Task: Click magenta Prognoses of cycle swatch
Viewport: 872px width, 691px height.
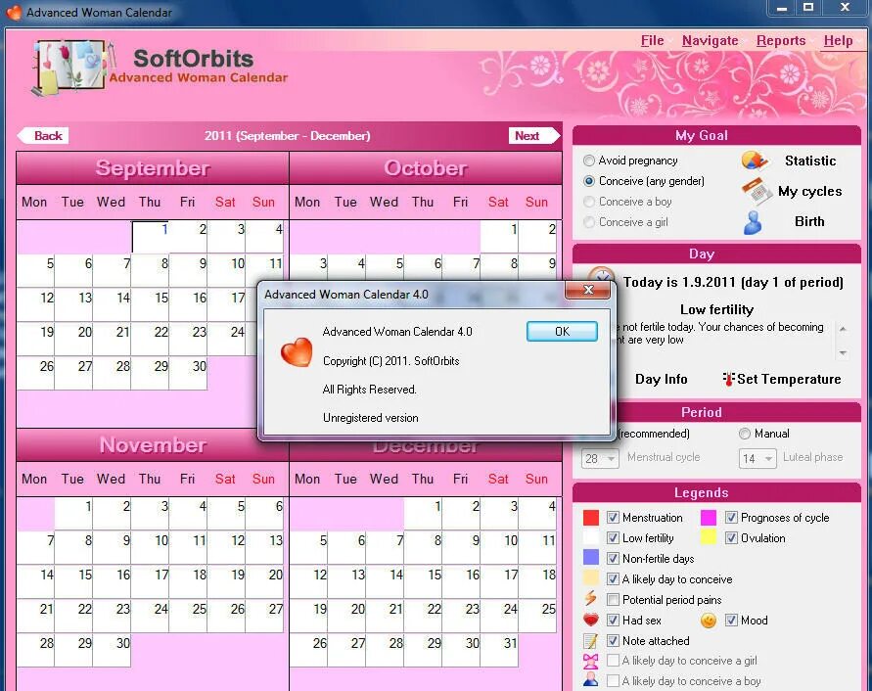Action: (708, 518)
